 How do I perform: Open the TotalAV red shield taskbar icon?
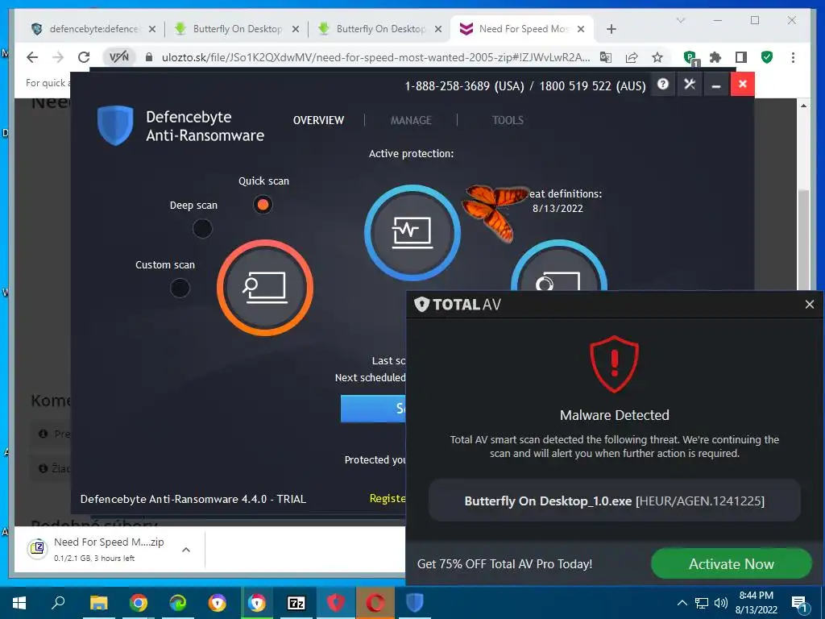coord(336,603)
